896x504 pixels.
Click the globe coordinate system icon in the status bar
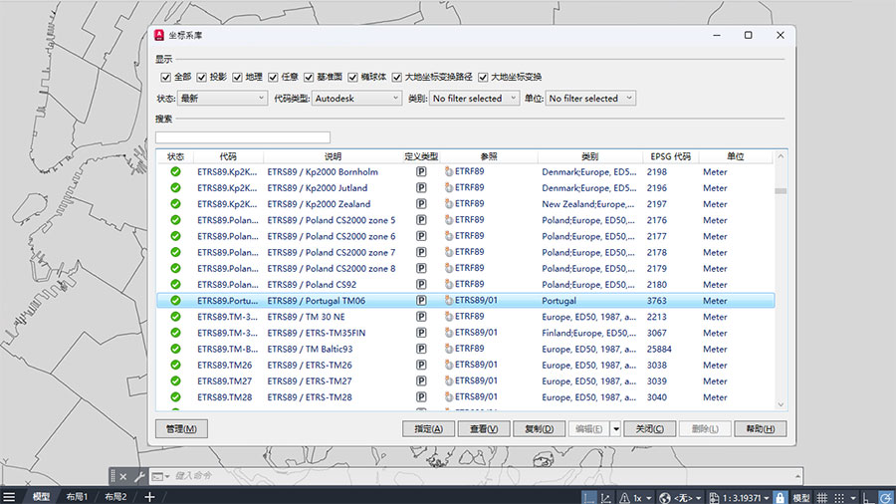[x=665, y=498]
